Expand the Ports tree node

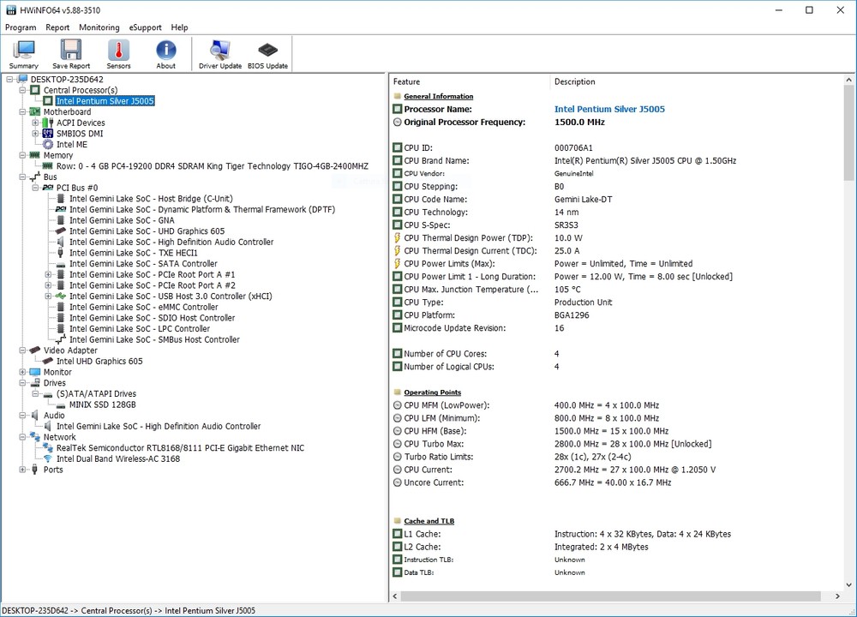(22, 470)
